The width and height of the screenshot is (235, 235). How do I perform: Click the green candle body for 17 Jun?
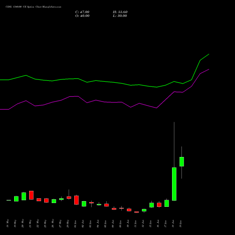[x=167, y=204]
